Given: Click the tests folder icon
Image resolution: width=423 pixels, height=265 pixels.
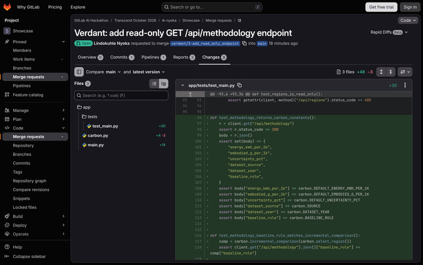Looking at the screenshot, I should pyautogui.click(x=84, y=117).
